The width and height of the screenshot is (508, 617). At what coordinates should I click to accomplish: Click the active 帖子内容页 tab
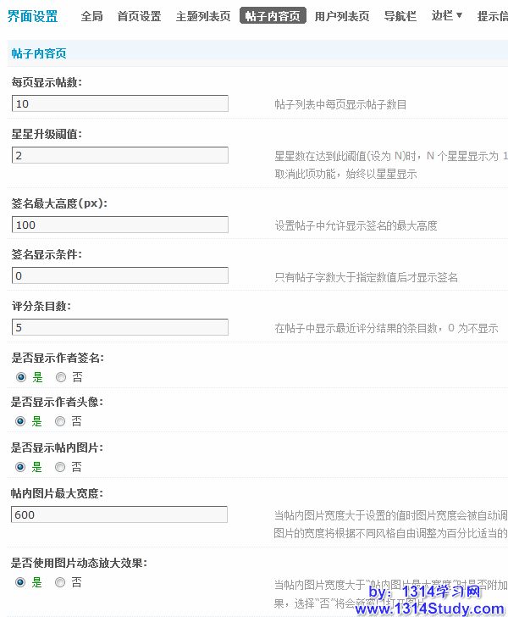(273, 16)
